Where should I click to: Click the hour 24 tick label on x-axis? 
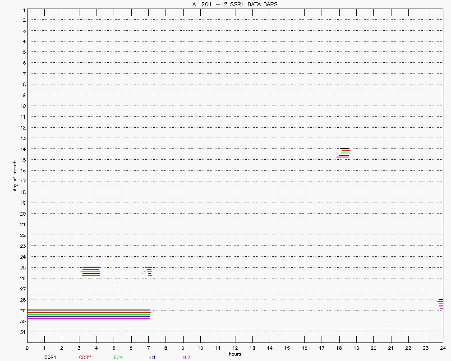click(443, 348)
